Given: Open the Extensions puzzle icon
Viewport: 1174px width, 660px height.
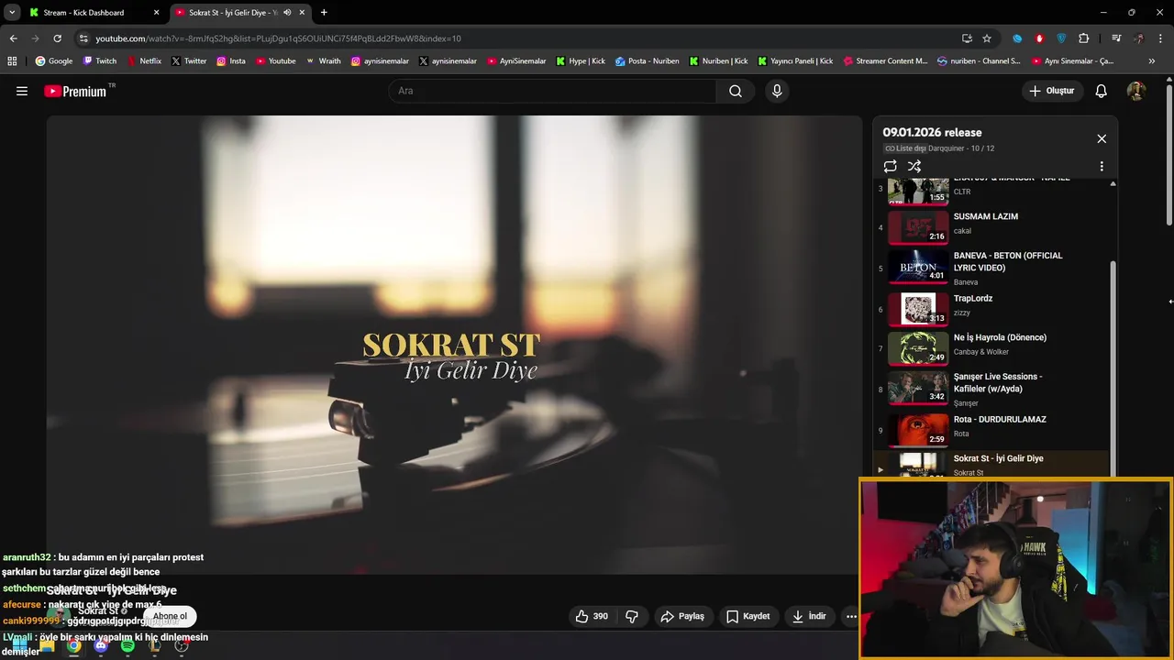Looking at the screenshot, I should tap(1084, 38).
